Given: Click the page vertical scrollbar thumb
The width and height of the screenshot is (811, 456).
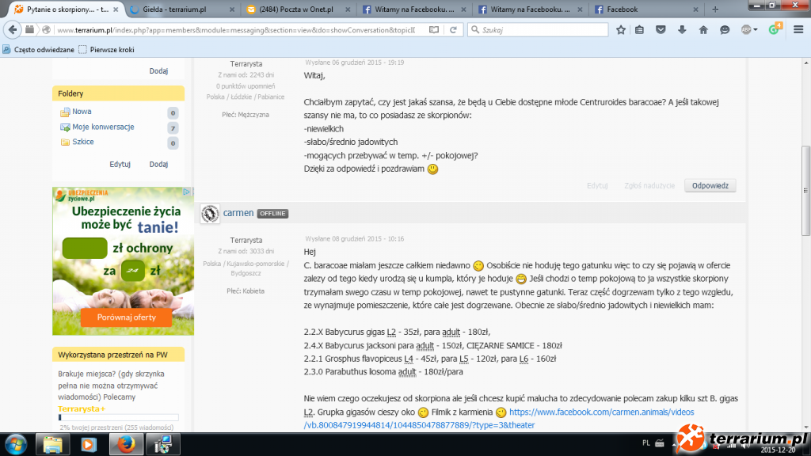Looking at the screenshot, I should (x=805, y=191).
